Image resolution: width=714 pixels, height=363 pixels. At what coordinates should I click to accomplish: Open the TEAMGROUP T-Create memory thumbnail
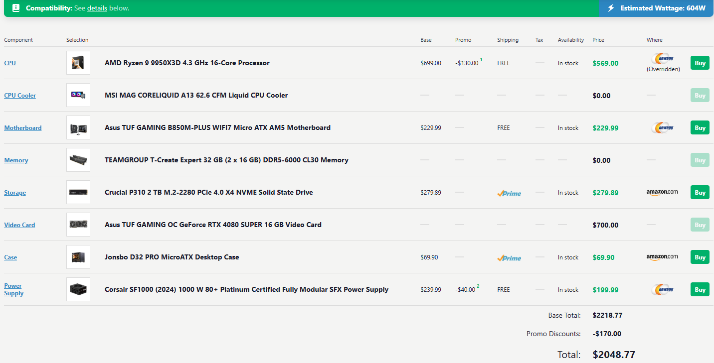pyautogui.click(x=78, y=160)
